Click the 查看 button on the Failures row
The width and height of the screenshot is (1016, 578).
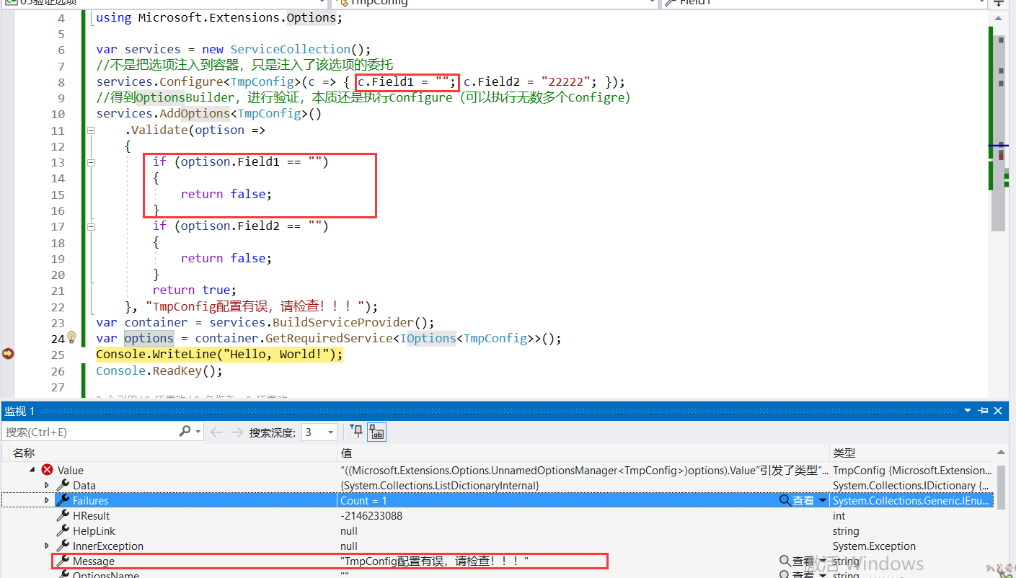(x=803, y=500)
